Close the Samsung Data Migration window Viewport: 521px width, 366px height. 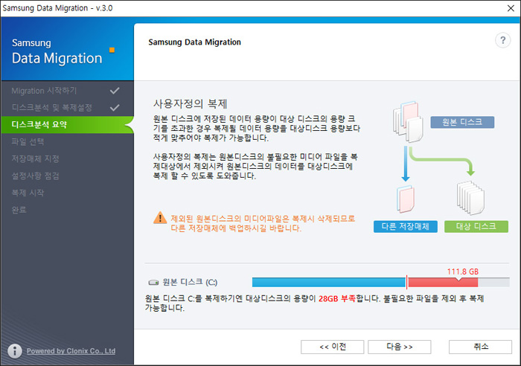tap(511, 8)
